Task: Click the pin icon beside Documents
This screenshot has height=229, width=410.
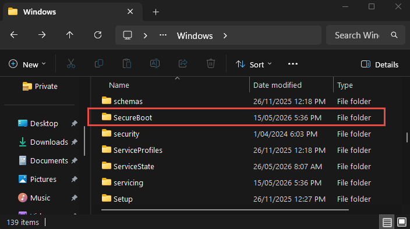Action: (x=75, y=160)
